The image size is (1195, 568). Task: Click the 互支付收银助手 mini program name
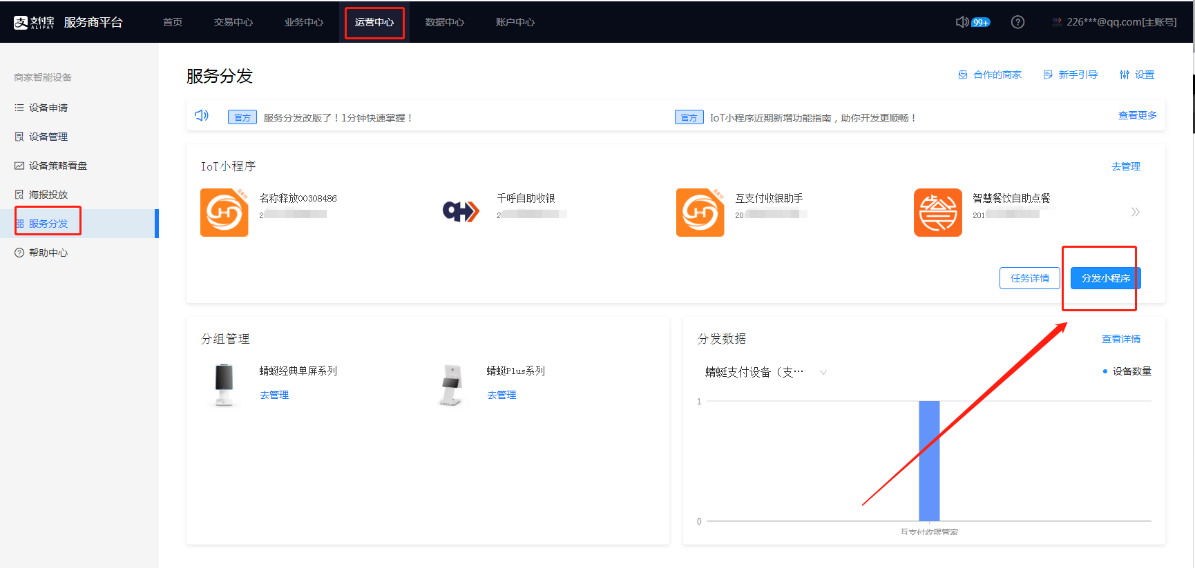[769, 198]
